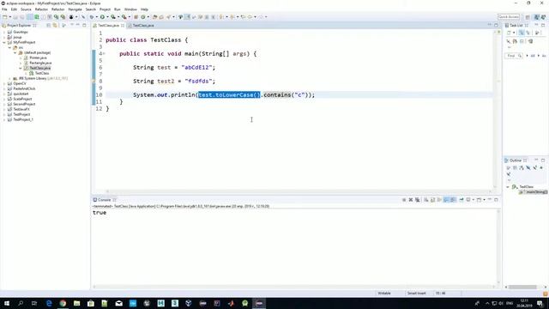Image resolution: width=549 pixels, height=309 pixels.
Task: Click the Save All toolbar icon
Action: coord(22,17)
